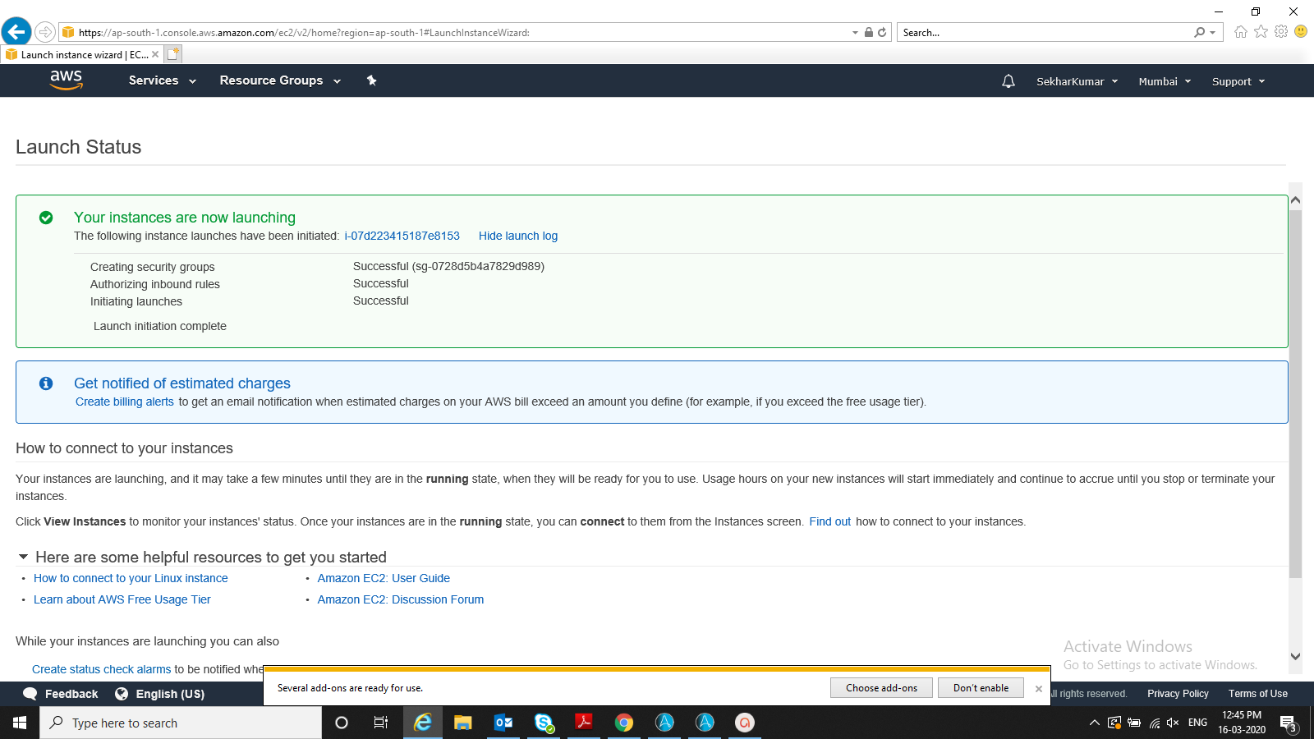Open Outlook from the taskbar
Viewport: 1314px width, 739px height.
click(503, 723)
